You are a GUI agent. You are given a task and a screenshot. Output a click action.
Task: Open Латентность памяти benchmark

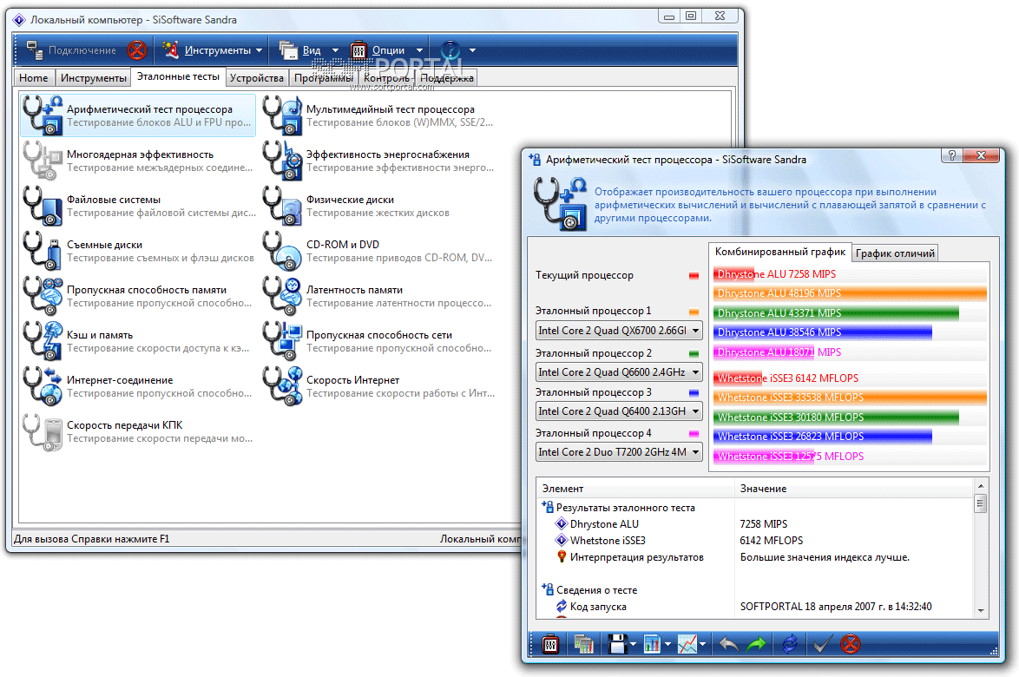click(378, 296)
